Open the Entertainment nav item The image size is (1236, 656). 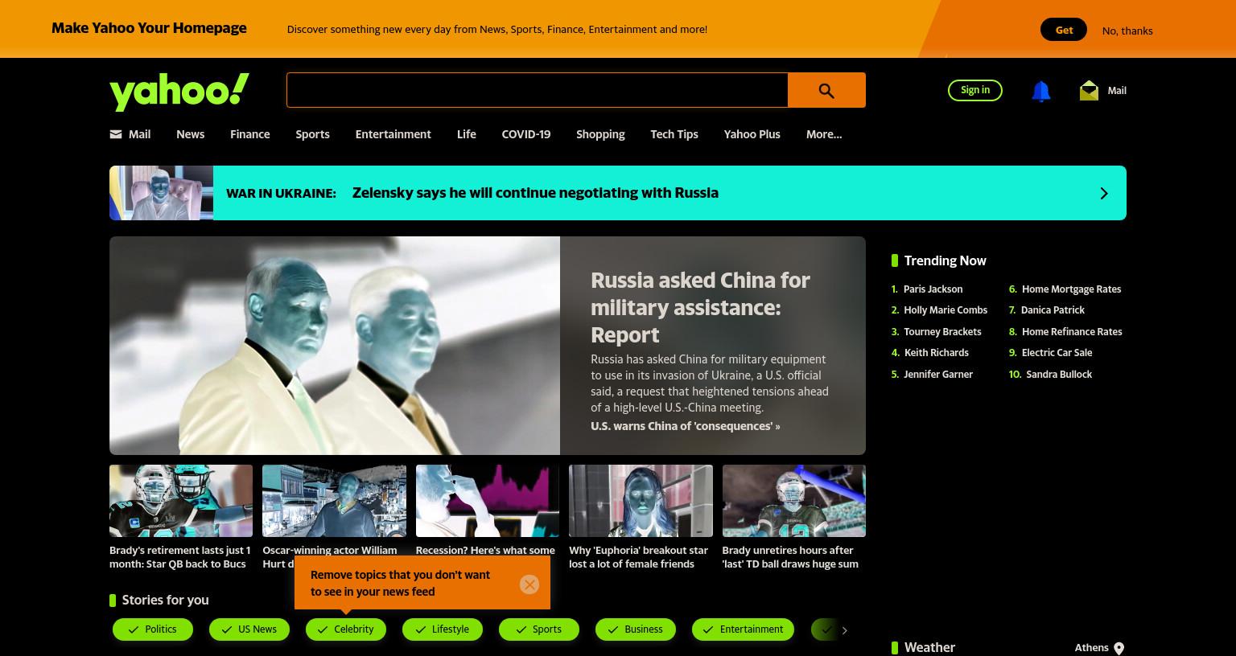[x=393, y=134]
